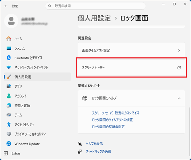Click the help icon beside ヘルプを表示

click(x=80, y=144)
